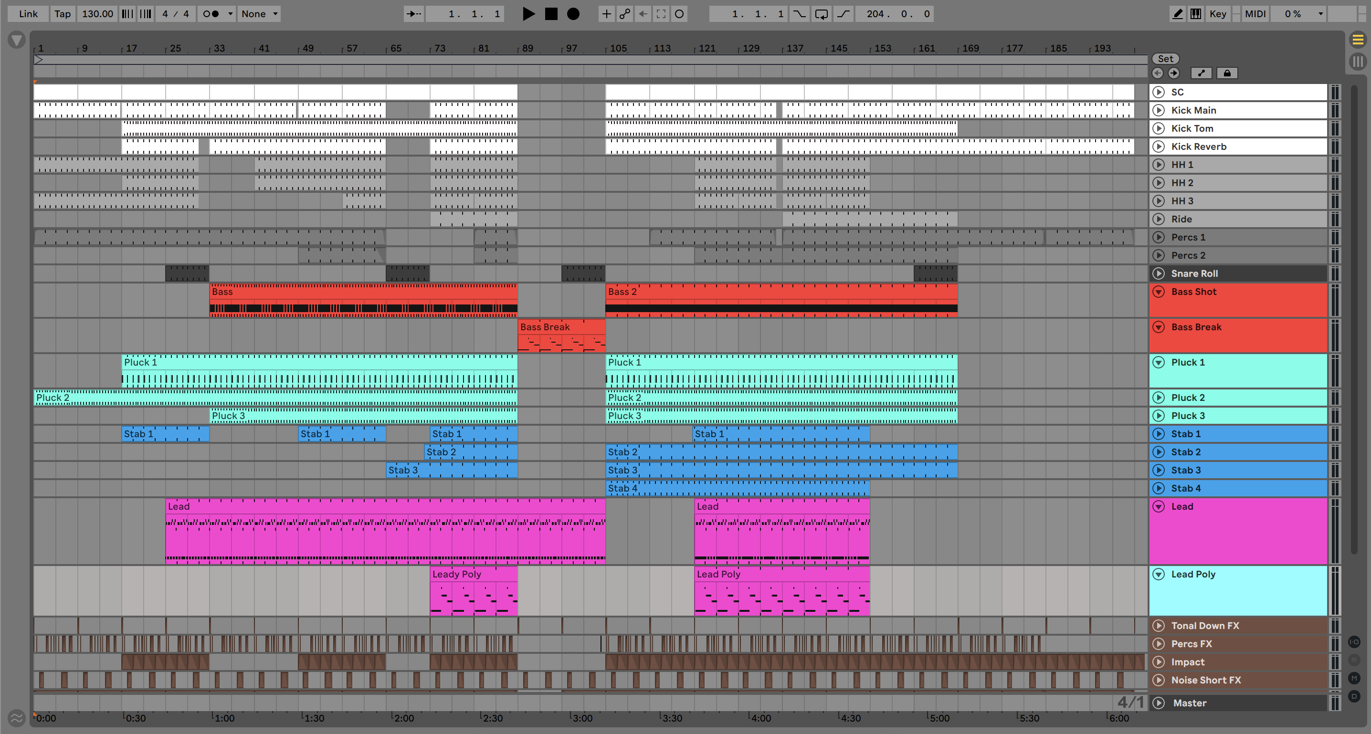Select the Ride track name
Screen dimensions: 1371x734
1181,220
